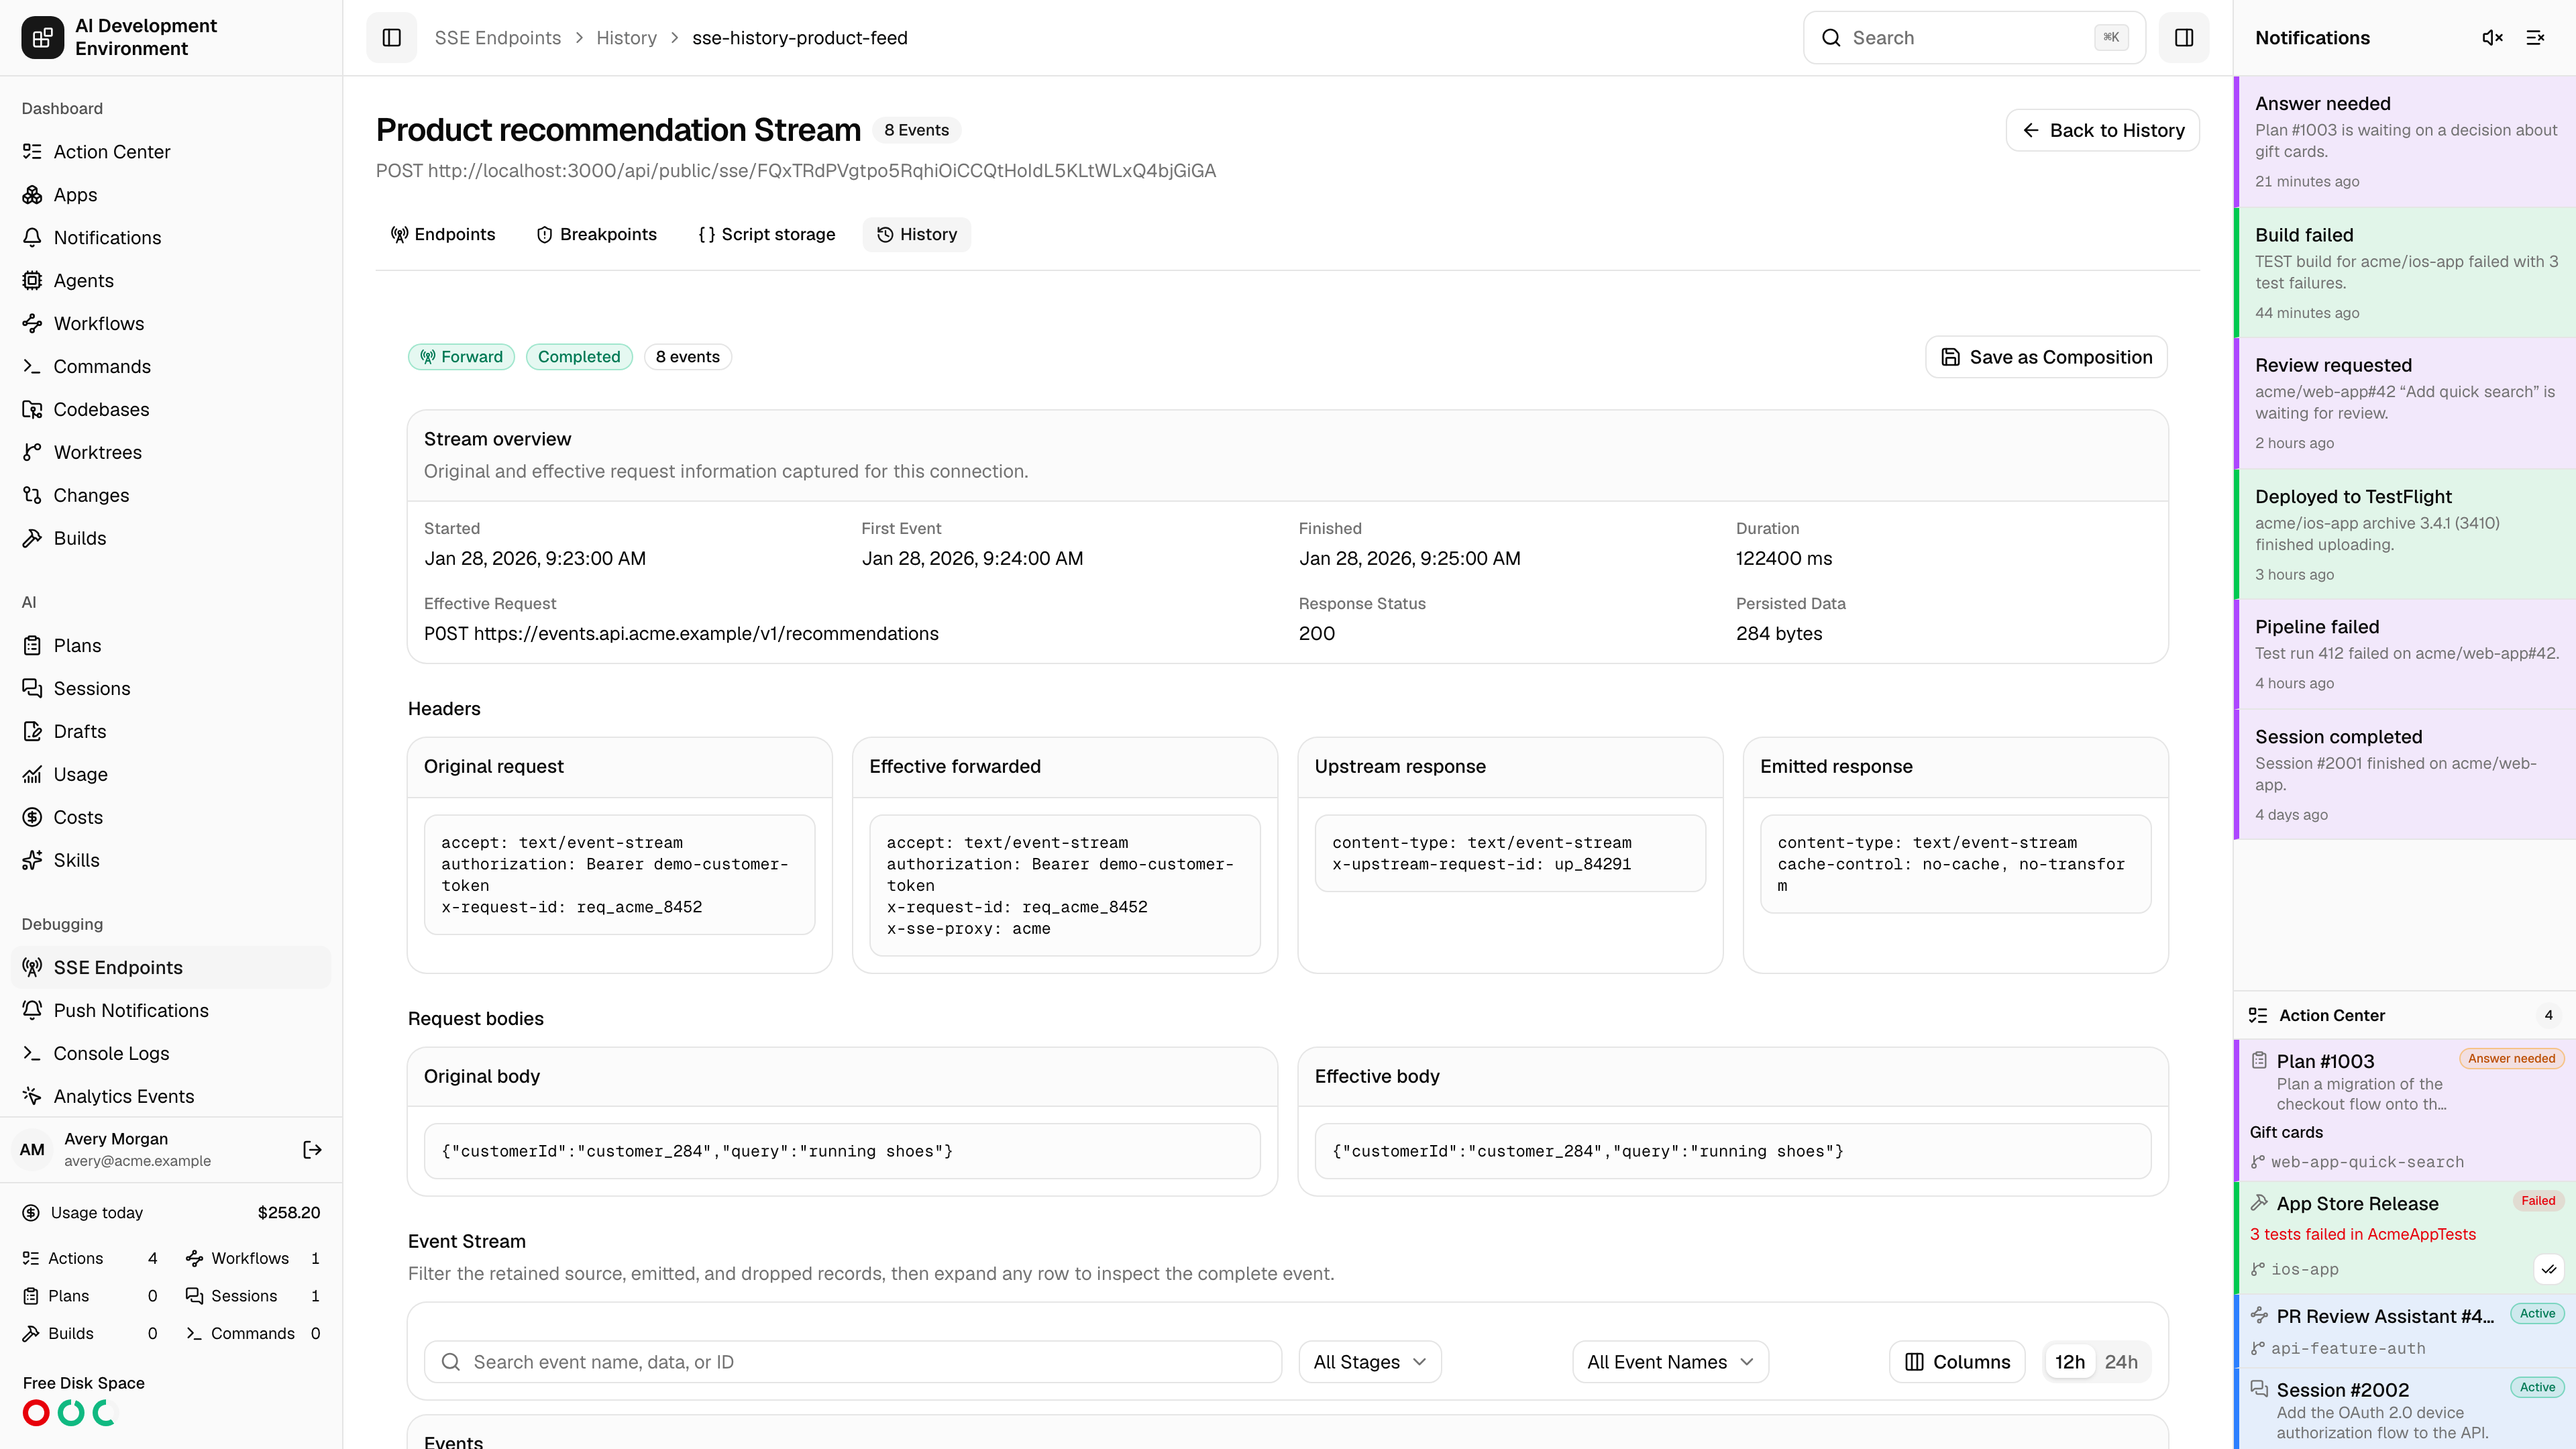The width and height of the screenshot is (2576, 1449).
Task: Open Notifications bell in the sidebar
Action: 171,238
